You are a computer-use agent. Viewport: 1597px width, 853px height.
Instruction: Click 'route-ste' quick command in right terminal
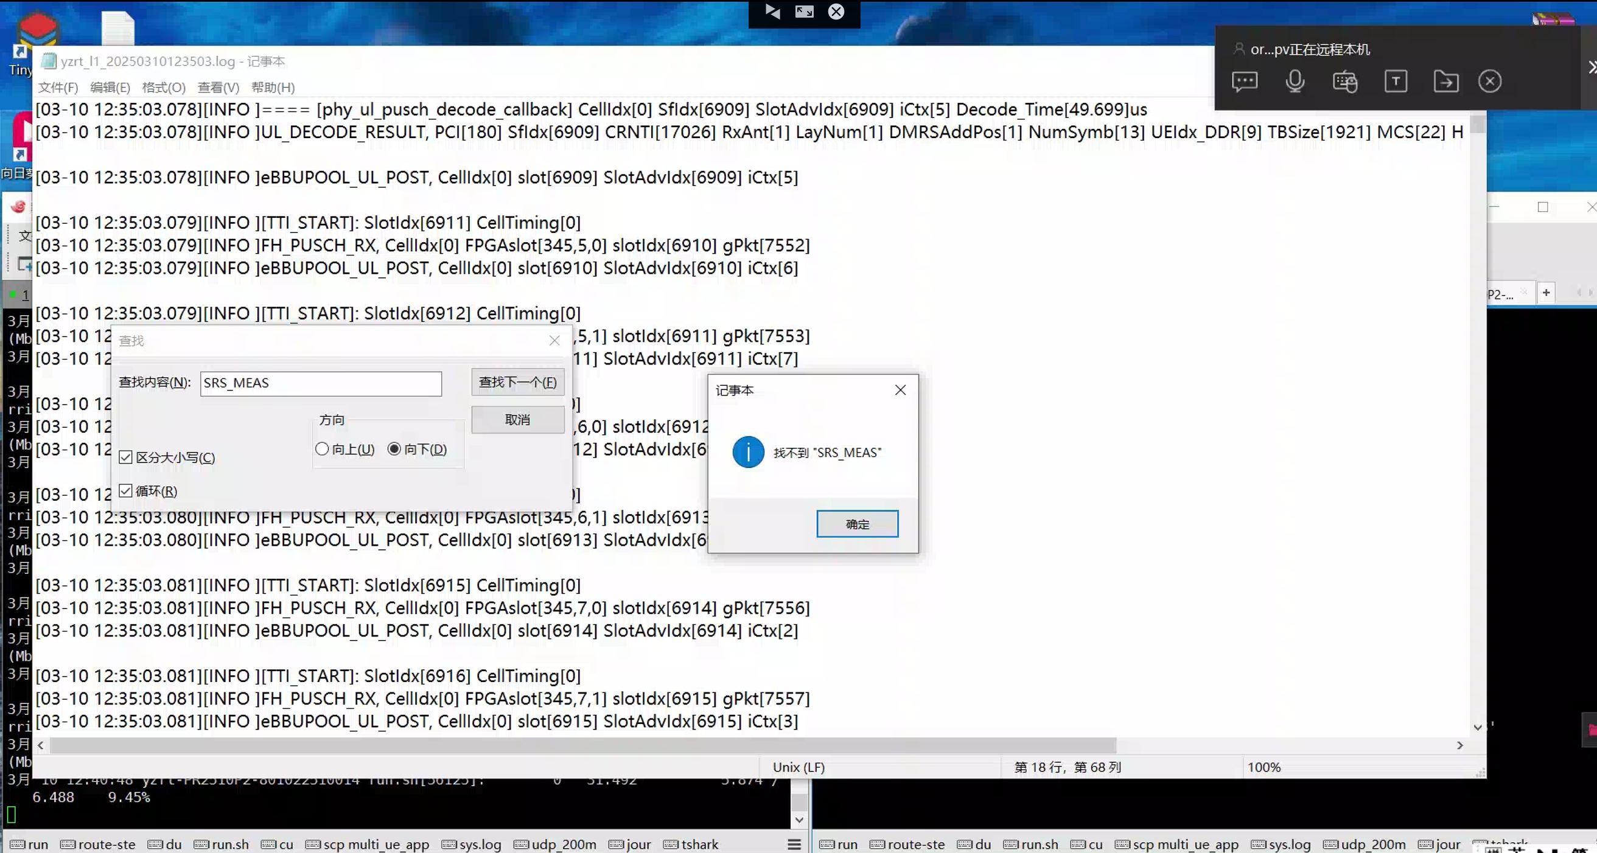(x=907, y=844)
